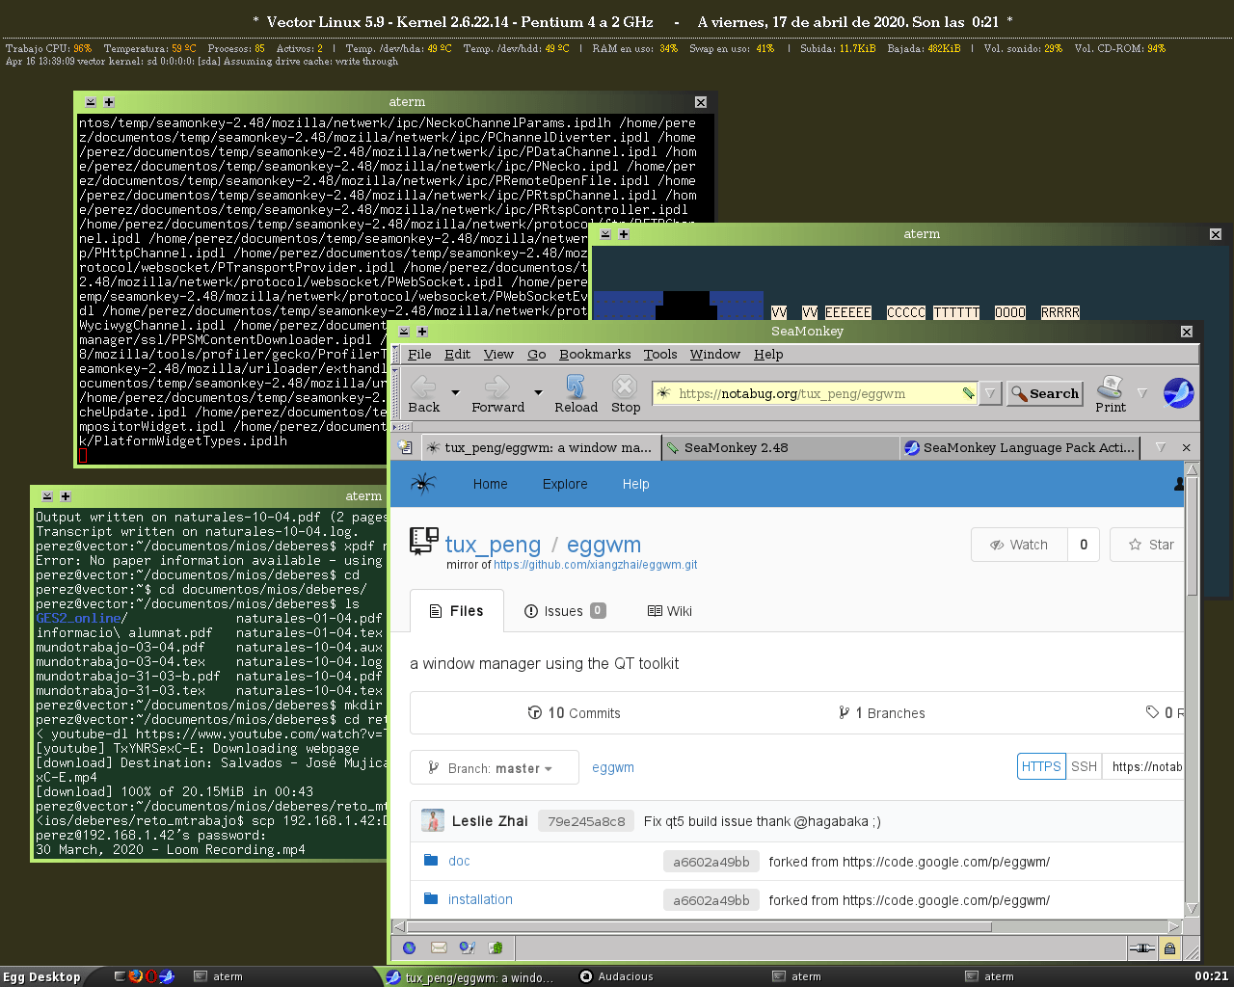1234x987 pixels.
Task: Click the Forward arrow in SeaMonkey
Action: 497,393
